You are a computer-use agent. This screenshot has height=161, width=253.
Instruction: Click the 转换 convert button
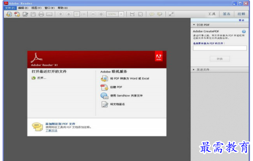(220, 59)
